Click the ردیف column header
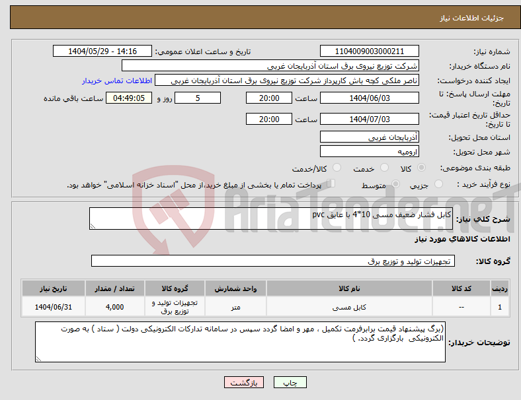 point(499,288)
